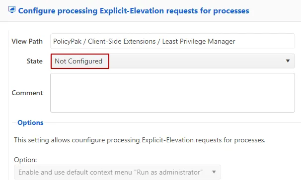Click the setting description sentence under Options
Image resolution: width=301 pixels, height=180 pixels.
tap(140, 140)
